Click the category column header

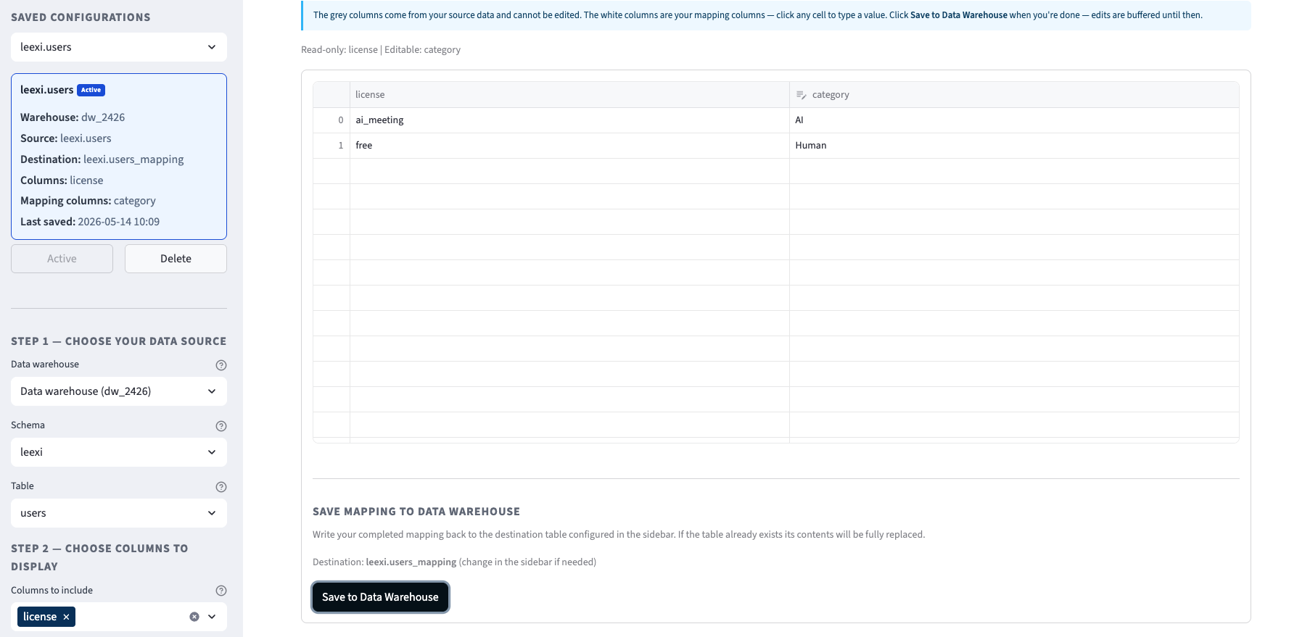click(1014, 95)
